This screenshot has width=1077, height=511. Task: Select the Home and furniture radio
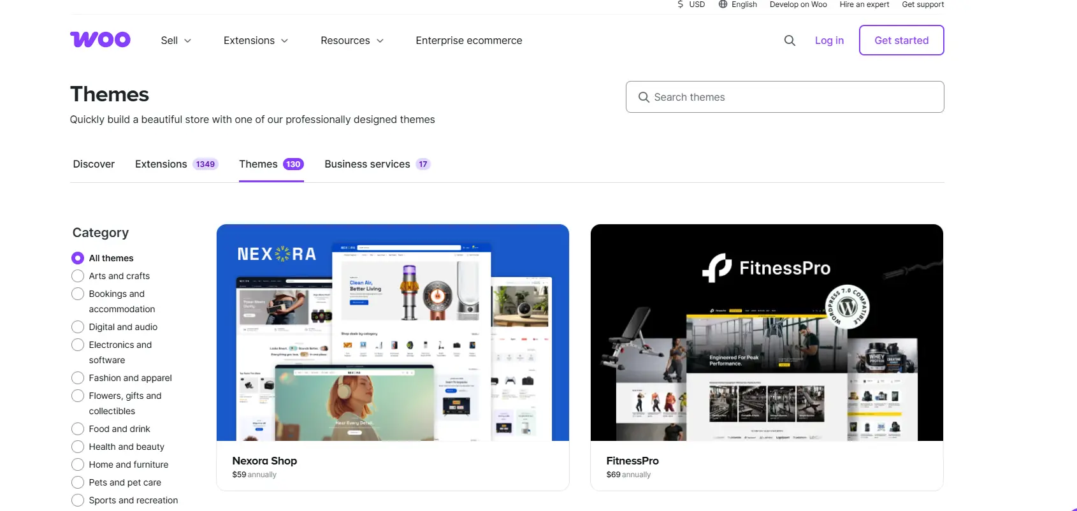coord(78,464)
